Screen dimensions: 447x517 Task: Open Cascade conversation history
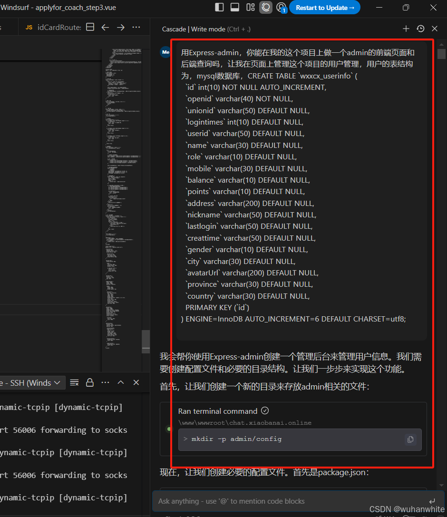[420, 29]
